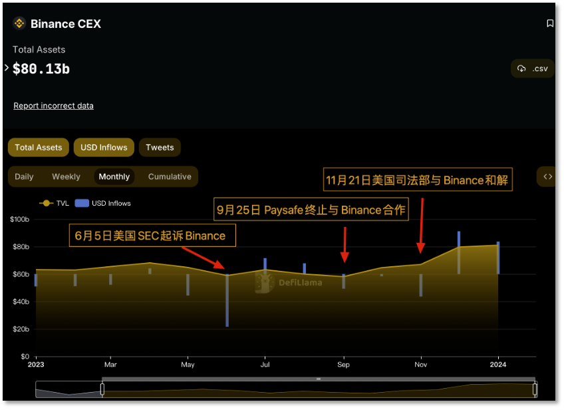Choose the Weekly time granularity
The width and height of the screenshot is (564, 410).
coord(66,176)
